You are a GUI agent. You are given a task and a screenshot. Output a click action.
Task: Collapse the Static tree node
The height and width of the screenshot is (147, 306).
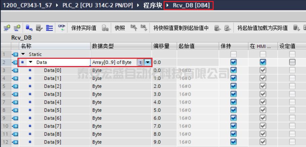[x=23, y=54]
